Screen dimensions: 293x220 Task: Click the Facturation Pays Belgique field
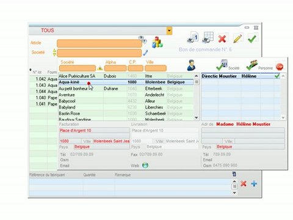(x=101, y=147)
